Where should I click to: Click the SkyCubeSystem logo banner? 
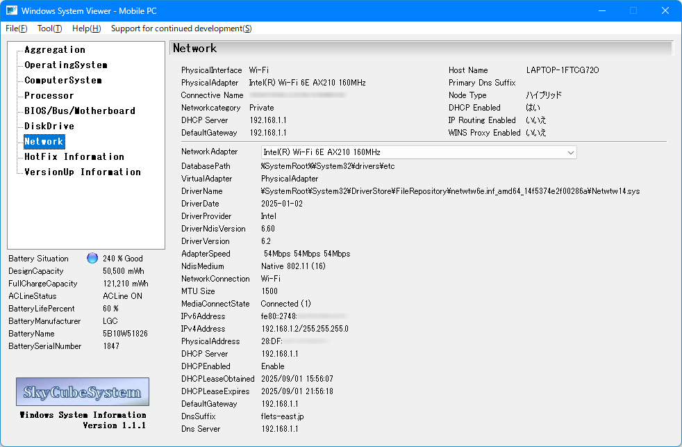pos(83,392)
